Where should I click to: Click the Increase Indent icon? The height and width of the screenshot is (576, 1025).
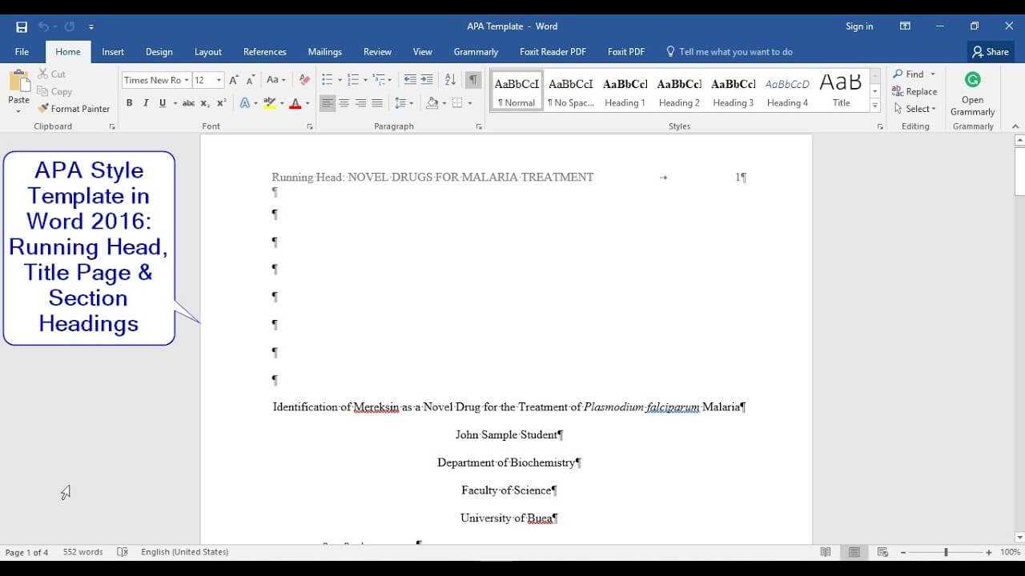(x=427, y=80)
